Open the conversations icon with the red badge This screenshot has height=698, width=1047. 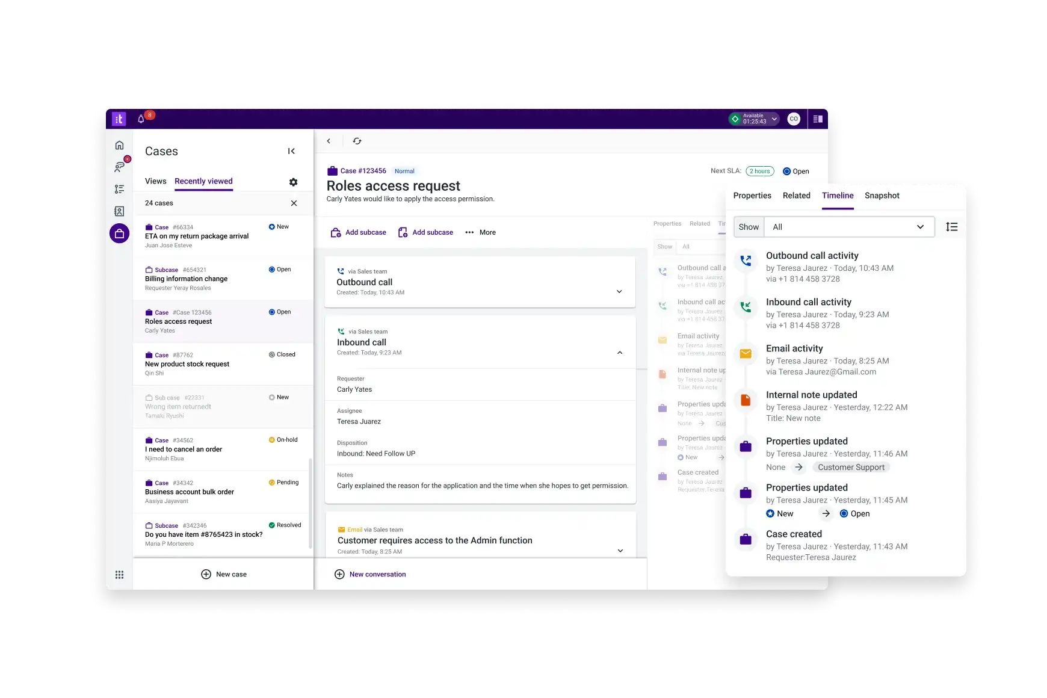(119, 167)
